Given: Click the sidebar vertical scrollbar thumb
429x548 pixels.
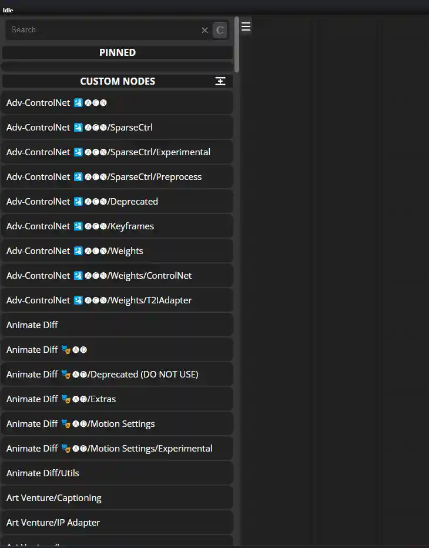Looking at the screenshot, I should pos(237,44).
